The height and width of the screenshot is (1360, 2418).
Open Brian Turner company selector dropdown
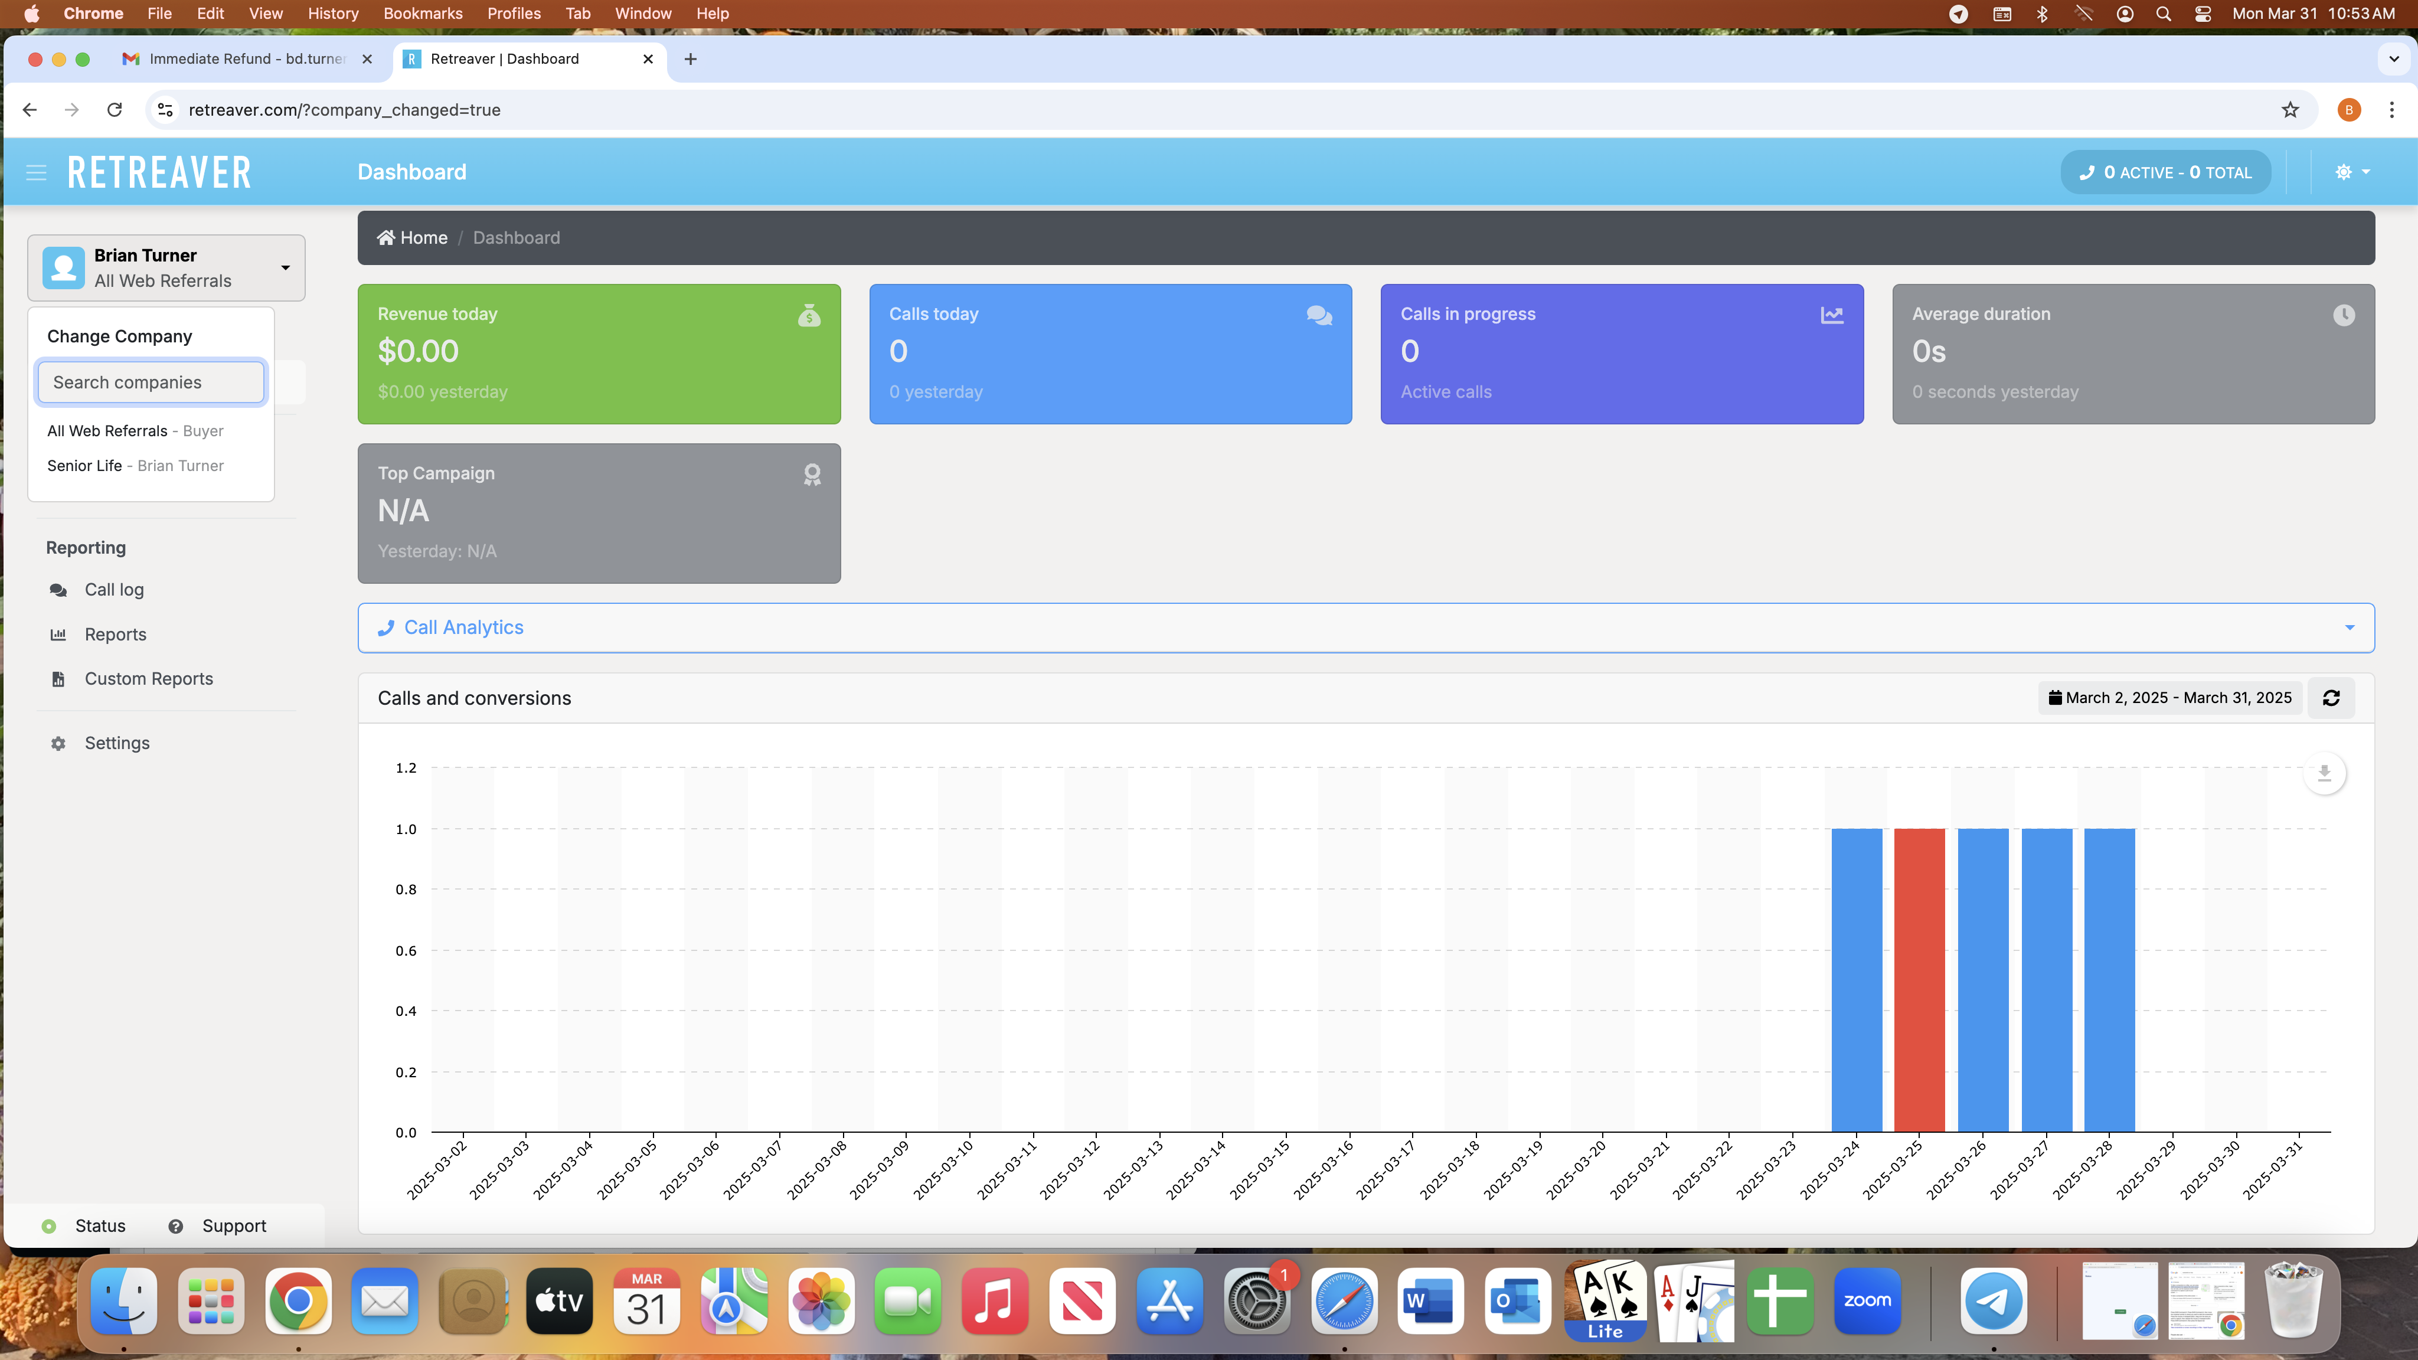coord(166,267)
